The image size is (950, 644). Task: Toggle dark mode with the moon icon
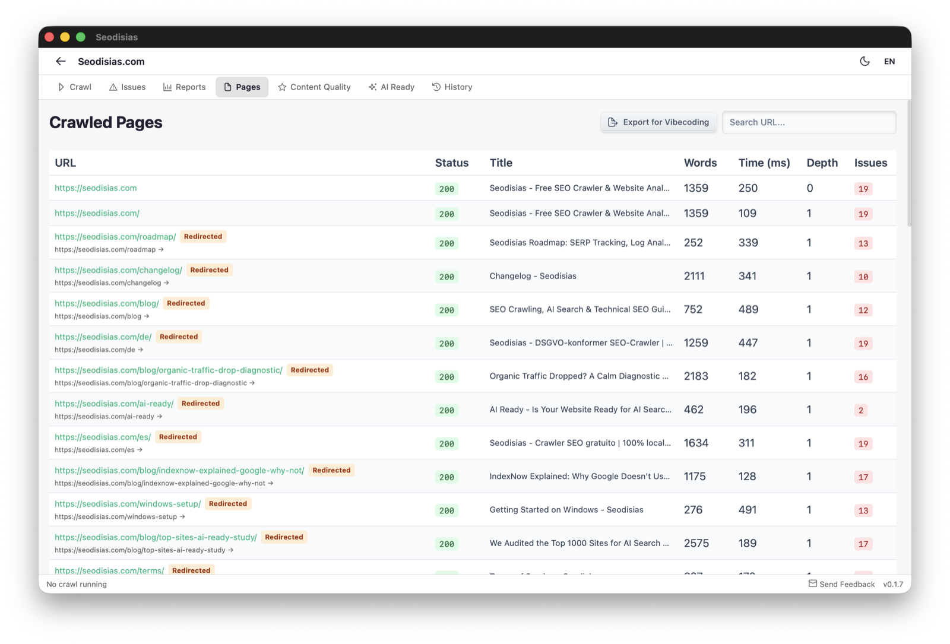click(864, 61)
